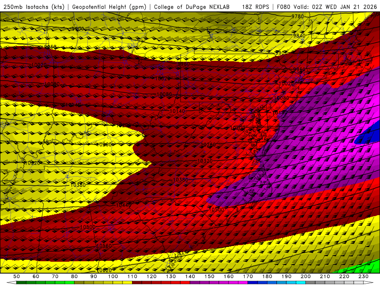380x285 pixels.
Task: Click the 10440 height contour label
Action: tap(123, 205)
